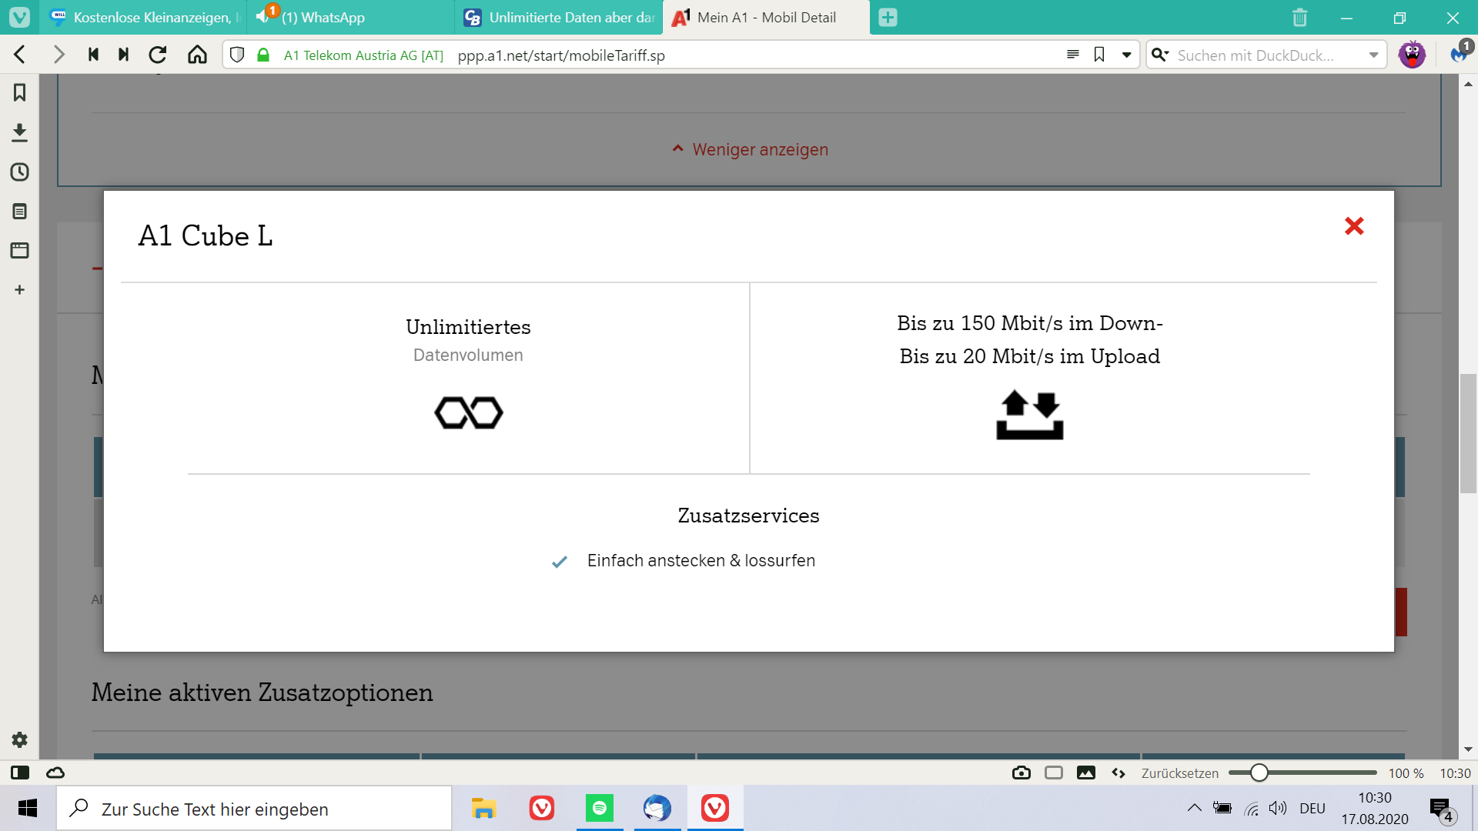Reload the current page
Screen dimensions: 1478x831
point(158,55)
